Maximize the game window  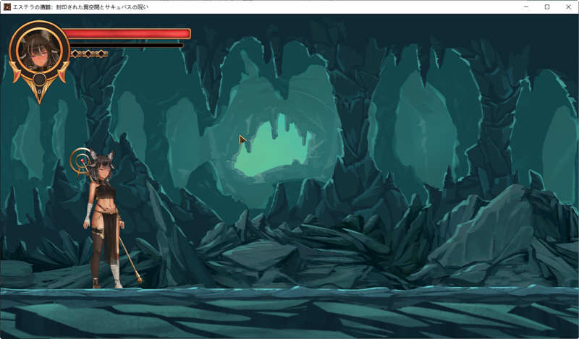click(x=546, y=7)
